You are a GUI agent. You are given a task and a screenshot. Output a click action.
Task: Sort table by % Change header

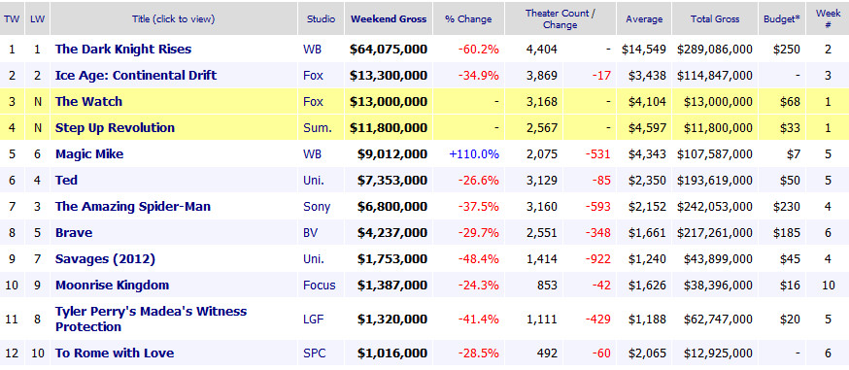click(x=468, y=18)
